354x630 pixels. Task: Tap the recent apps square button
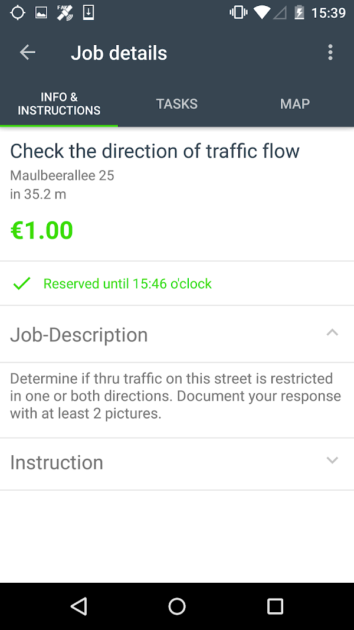276,606
